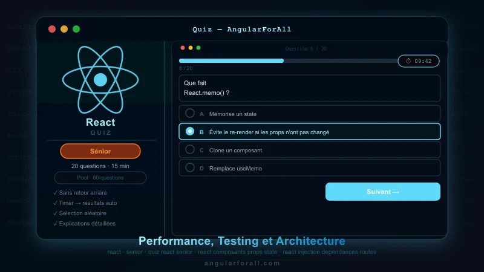The image size is (484, 272).
Task: Click the 'QUIZ' subtitle under React
Action: 100,132
